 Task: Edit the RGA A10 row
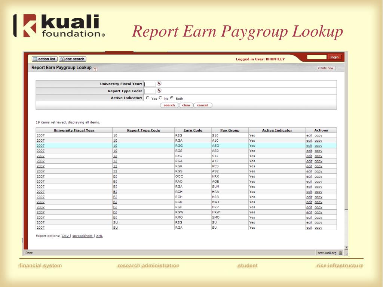[309, 141]
